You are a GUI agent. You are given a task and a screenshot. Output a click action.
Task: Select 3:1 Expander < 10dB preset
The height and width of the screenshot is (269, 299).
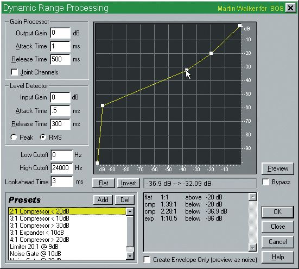coord(67,233)
